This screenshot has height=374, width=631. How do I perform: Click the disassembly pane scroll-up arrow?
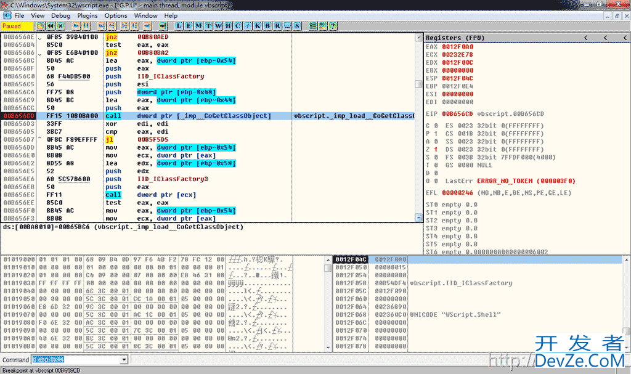(418, 37)
